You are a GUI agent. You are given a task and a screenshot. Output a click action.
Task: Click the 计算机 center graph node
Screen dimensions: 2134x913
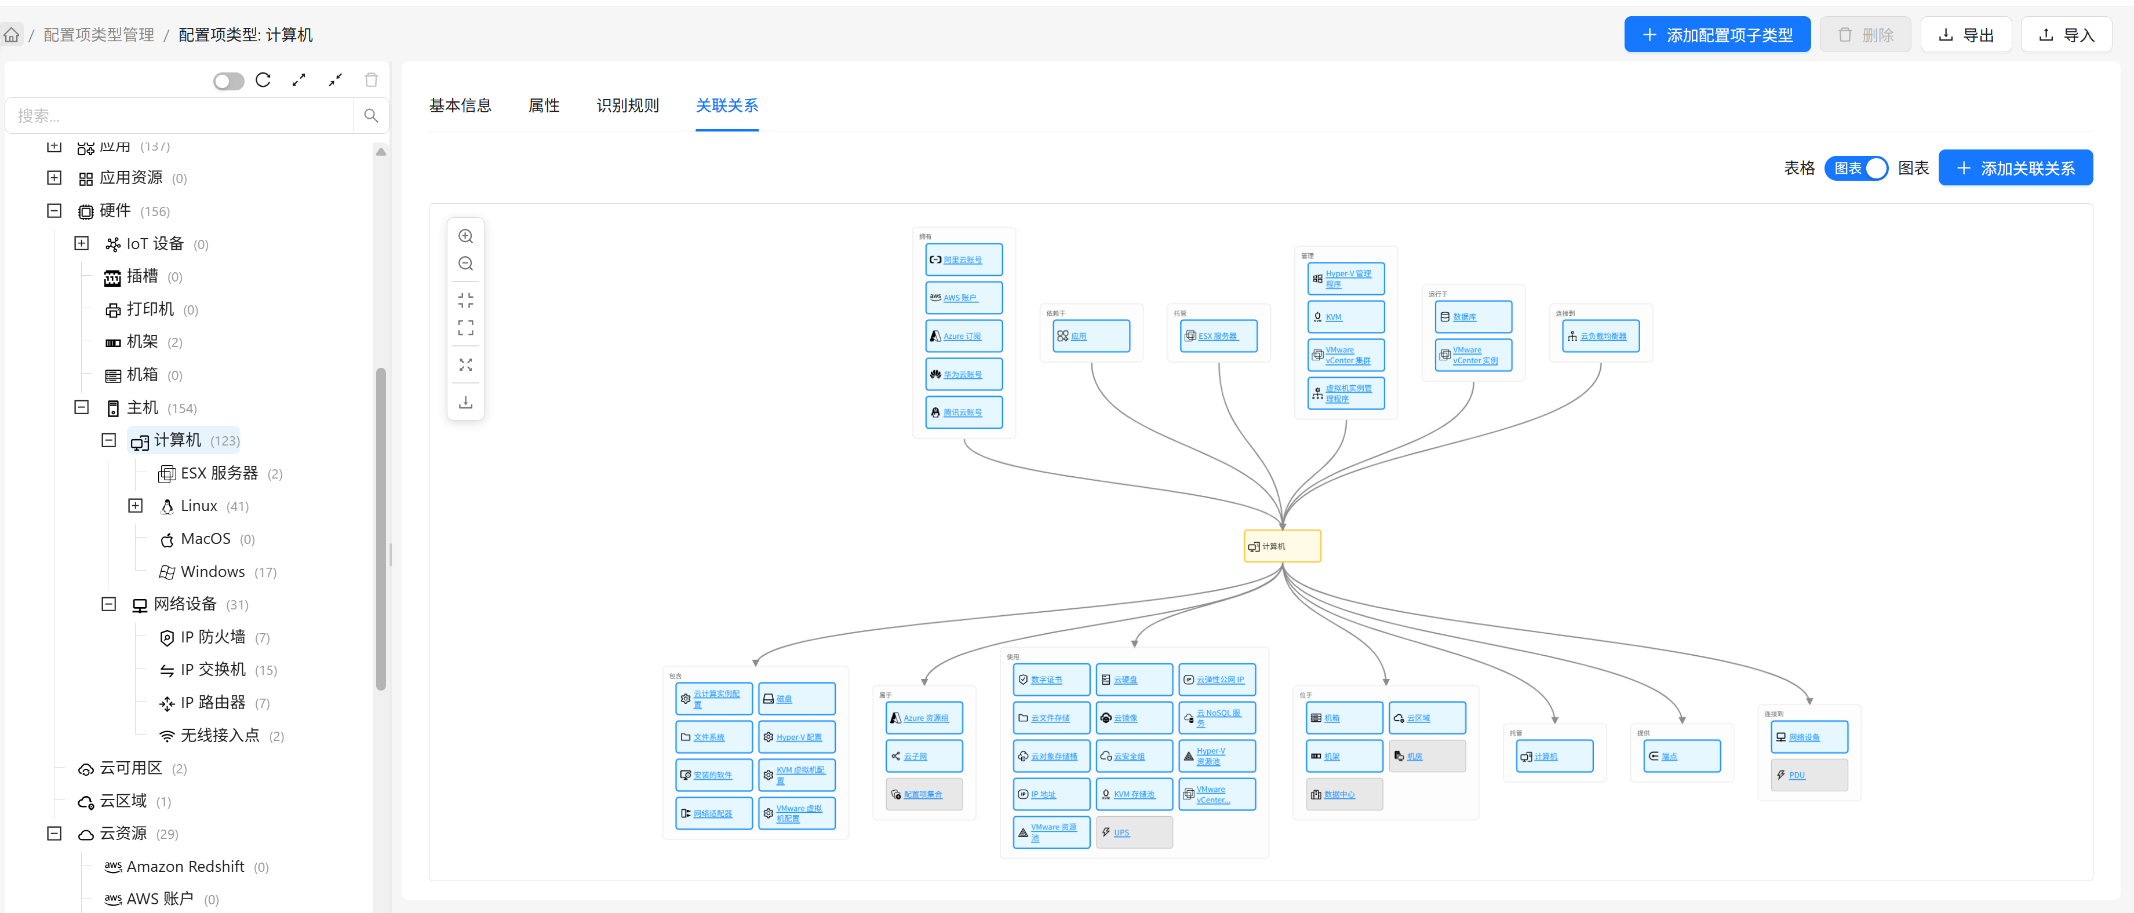[x=1283, y=546]
